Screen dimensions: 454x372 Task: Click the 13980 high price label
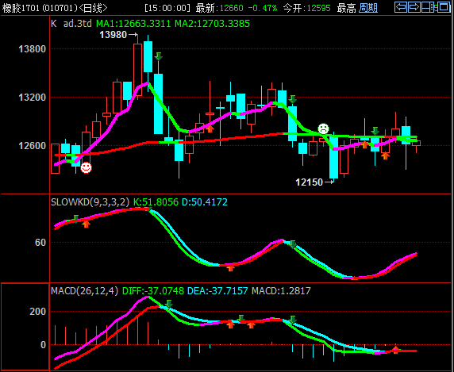(x=113, y=35)
